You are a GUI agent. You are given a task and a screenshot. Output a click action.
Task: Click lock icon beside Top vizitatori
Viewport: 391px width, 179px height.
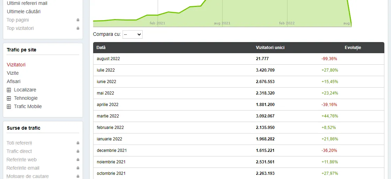tap(78, 29)
